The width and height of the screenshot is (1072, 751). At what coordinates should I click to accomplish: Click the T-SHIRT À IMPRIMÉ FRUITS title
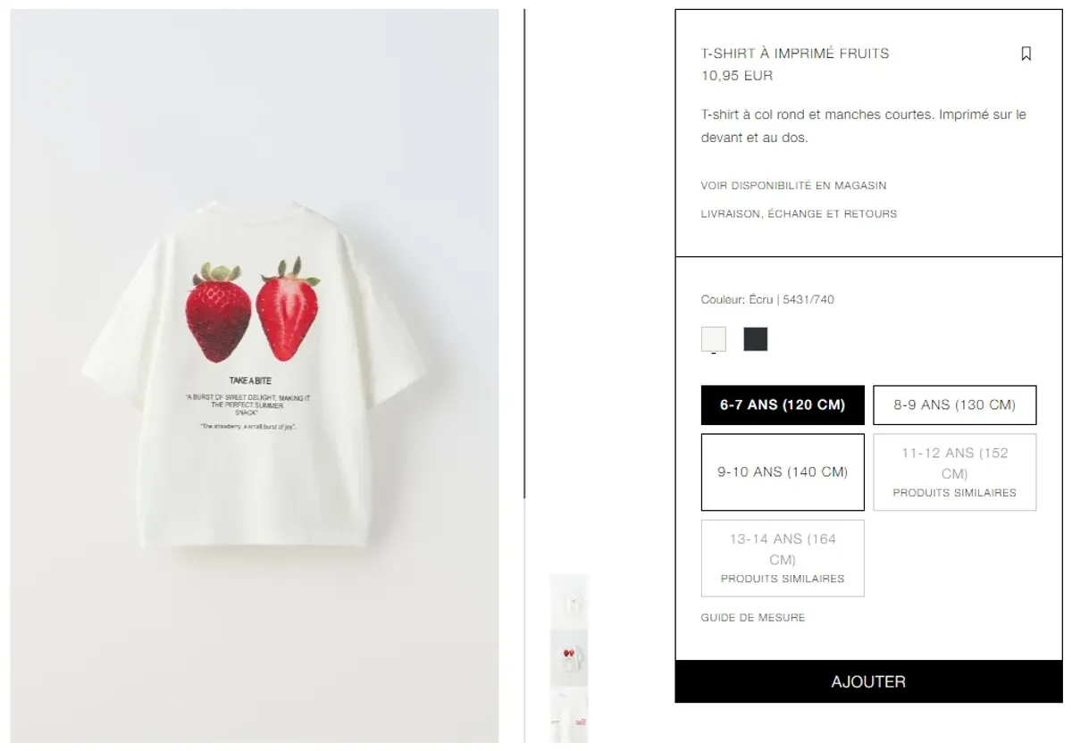tap(795, 54)
